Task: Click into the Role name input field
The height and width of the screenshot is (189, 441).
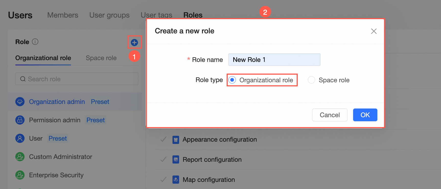Action: [x=274, y=60]
